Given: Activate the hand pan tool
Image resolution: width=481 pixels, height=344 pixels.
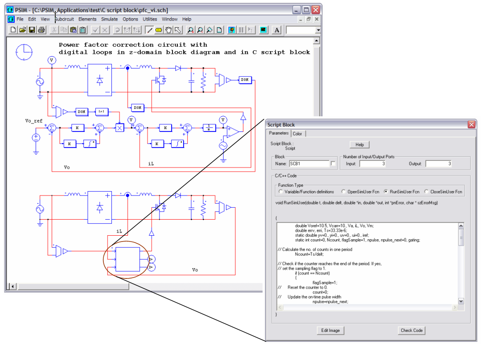Looking at the screenshot, I should pyautogui.click(x=169, y=30).
